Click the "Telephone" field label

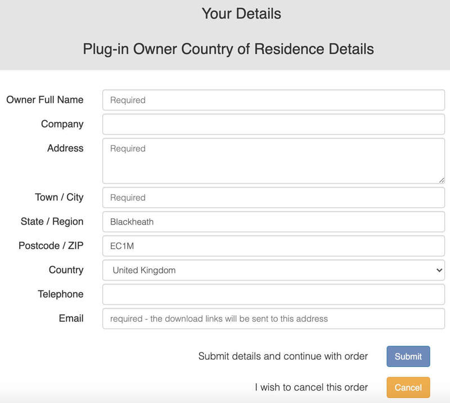(61, 294)
